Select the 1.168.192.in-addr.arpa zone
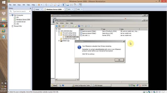 pyautogui.click(x=72, y=37)
